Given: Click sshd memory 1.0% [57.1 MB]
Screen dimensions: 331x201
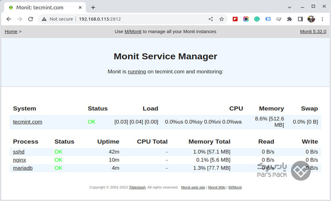Looking at the screenshot, I should (212, 152).
